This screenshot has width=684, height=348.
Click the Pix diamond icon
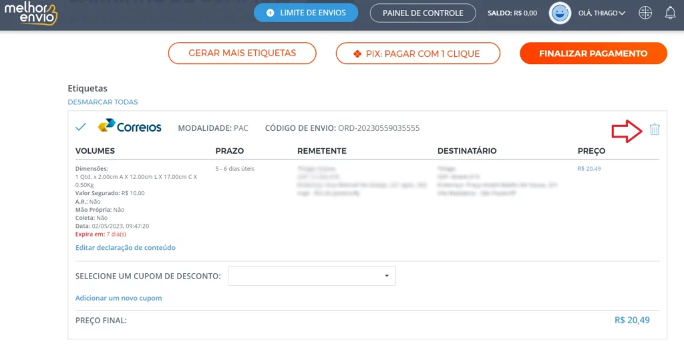(357, 53)
